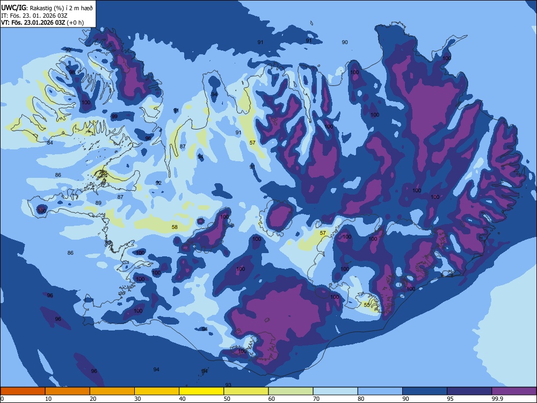Select the '55' humidity value on the map
Screen dimensions: 537x403
click(367, 305)
